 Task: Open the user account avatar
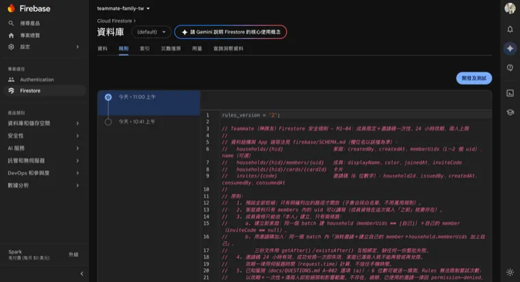[510, 8]
